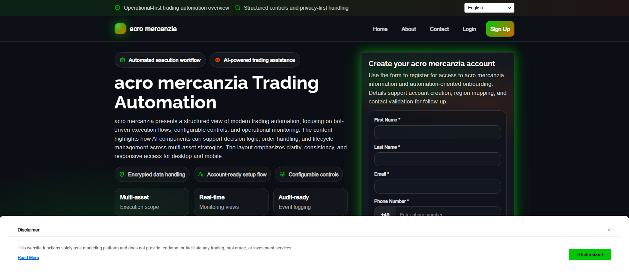Click the shield icon beside Structured controls

click(x=238, y=8)
